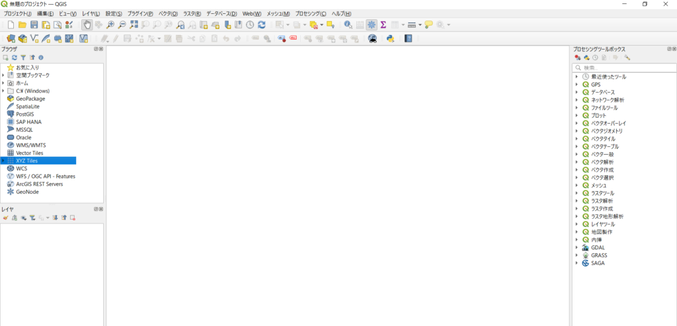Select SAGA provider in the toolbox
Viewport: 677px width, 326px height.
pos(598,263)
